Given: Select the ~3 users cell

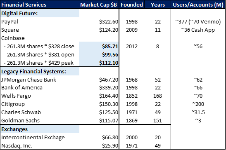Looking at the screenshot, I should (x=198, y=120).
